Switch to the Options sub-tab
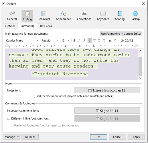 tap(10, 26)
